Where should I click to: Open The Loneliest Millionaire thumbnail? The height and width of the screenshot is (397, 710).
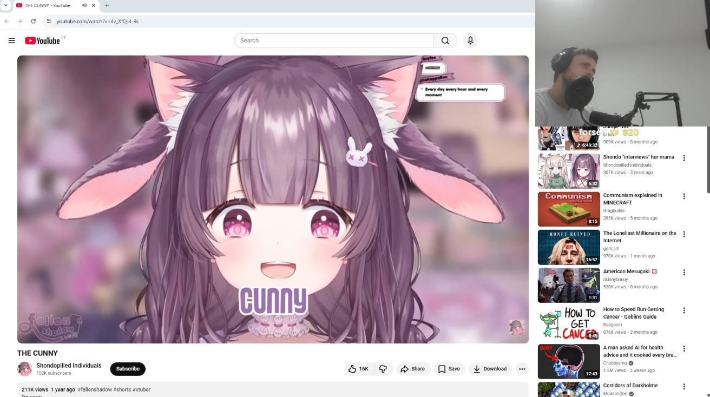point(569,247)
